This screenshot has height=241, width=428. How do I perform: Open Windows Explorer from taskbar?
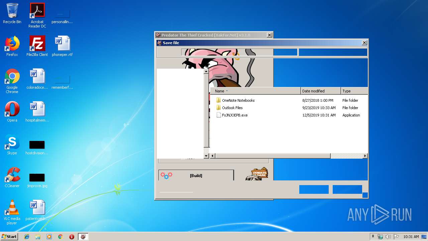(x=38, y=237)
